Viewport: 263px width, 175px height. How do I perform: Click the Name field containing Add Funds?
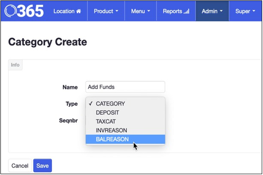pos(125,87)
